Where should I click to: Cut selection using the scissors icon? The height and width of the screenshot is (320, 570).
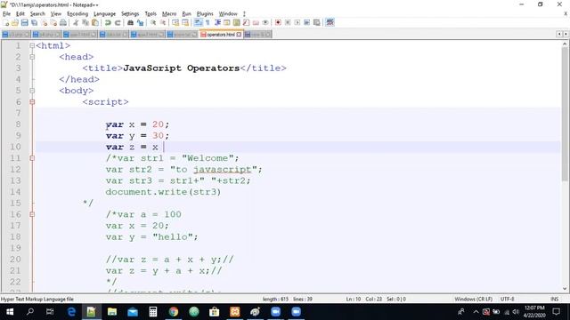[x=76, y=22]
